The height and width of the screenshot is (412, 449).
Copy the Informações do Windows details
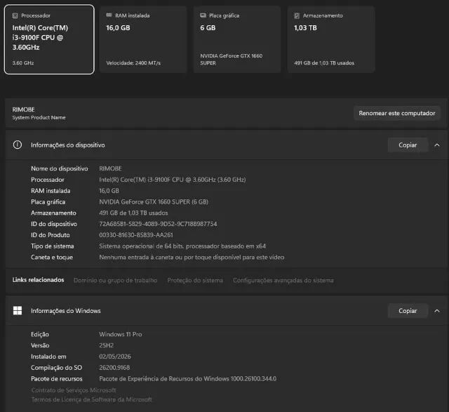(x=408, y=310)
